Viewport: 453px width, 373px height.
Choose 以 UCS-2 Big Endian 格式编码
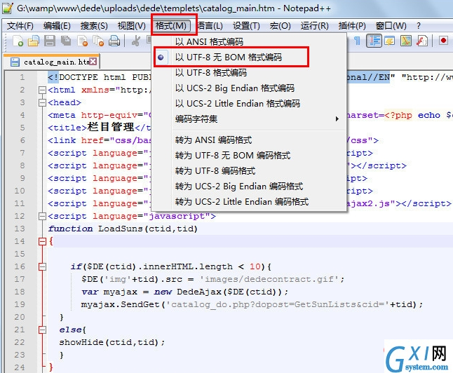pyautogui.click(x=235, y=88)
